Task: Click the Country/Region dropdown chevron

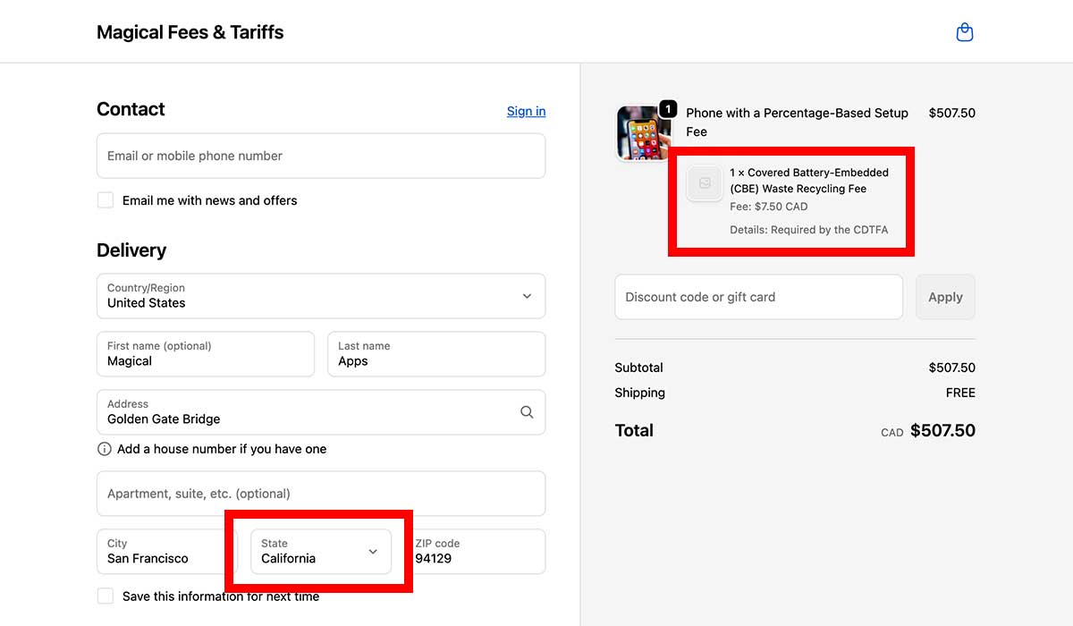Action: tap(528, 296)
